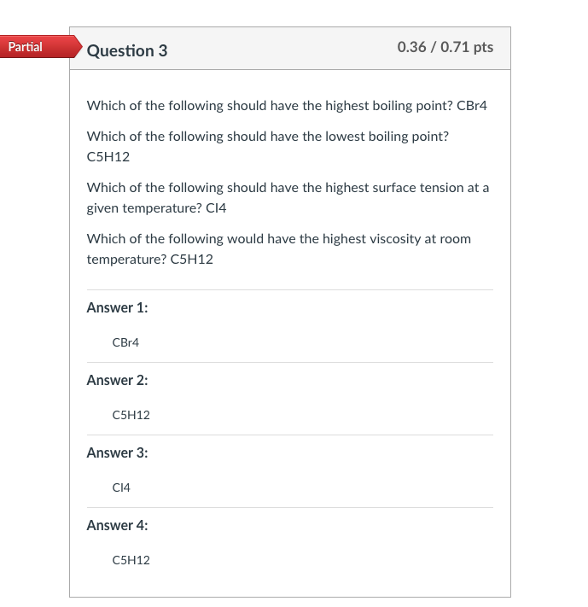Click the 0.36 / 0.71 pts score
Image resolution: width=588 pixels, height=607 pixels.
(x=445, y=47)
